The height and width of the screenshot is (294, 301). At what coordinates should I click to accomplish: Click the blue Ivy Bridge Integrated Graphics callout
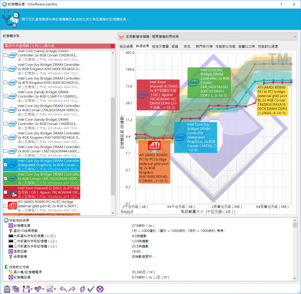196,137
